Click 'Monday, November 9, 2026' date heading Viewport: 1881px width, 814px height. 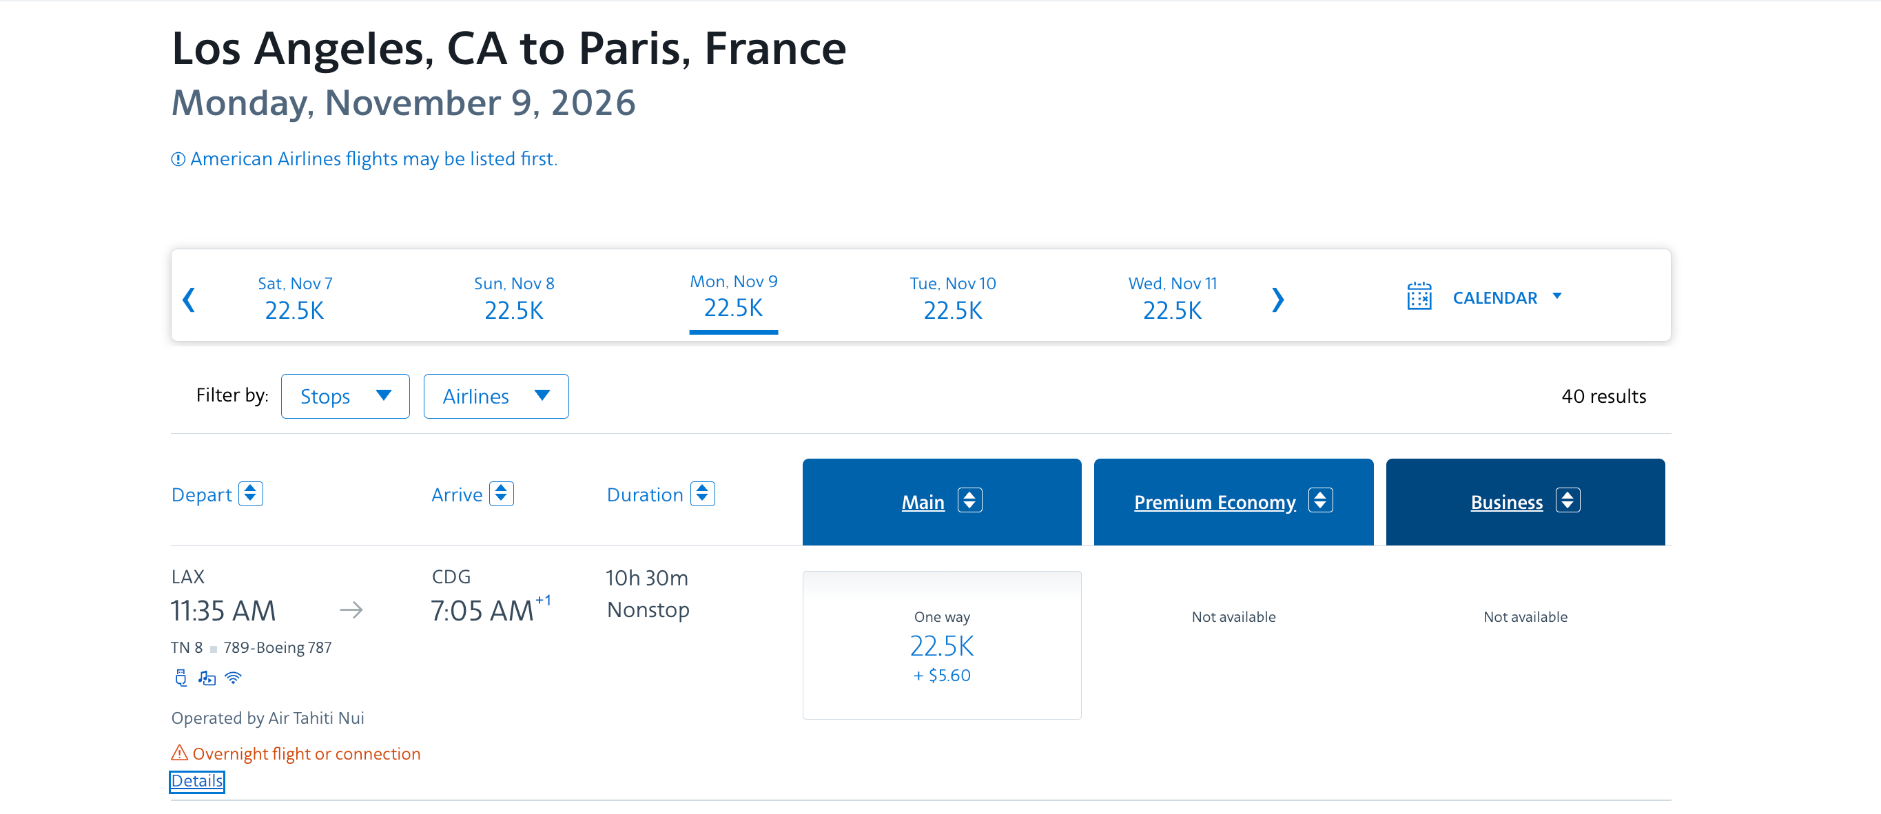pyautogui.click(x=404, y=103)
